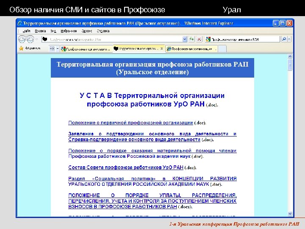The image size is (305, 229).
Task: Open the Файл menu
Action: coord(26,31)
